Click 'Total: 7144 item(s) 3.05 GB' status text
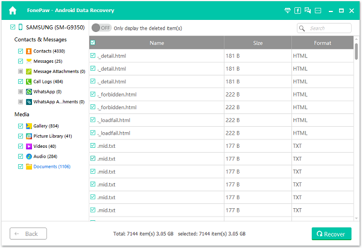The width and height of the screenshot is (362, 248). 143,234
